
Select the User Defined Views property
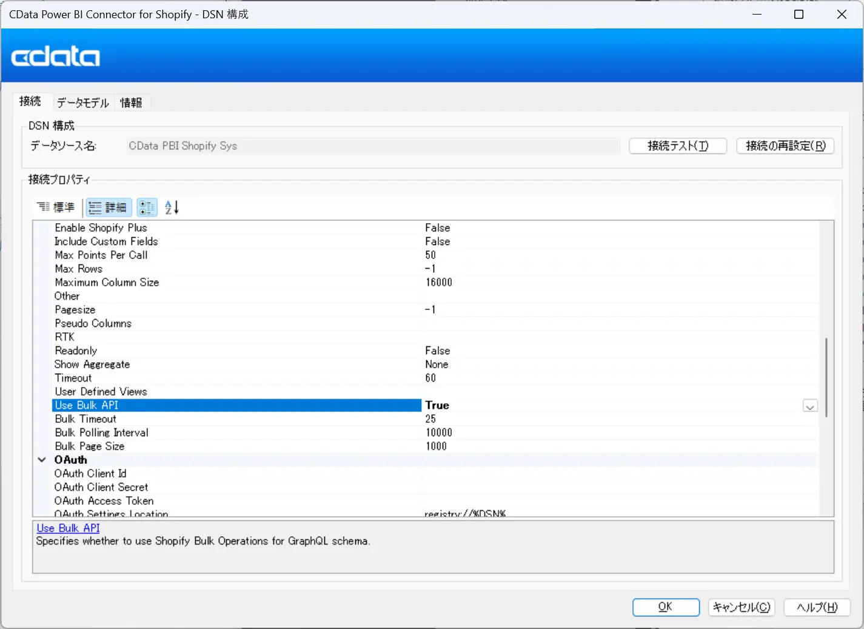coord(101,392)
